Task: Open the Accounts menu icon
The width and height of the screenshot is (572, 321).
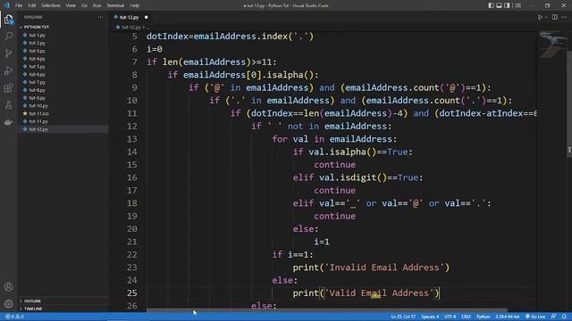Action: click(x=8, y=287)
